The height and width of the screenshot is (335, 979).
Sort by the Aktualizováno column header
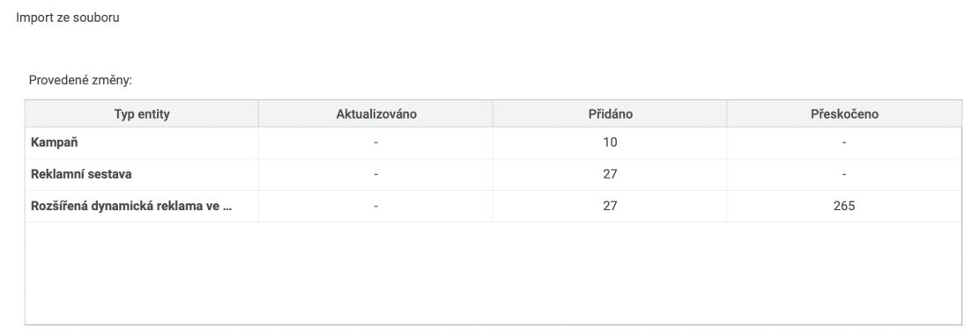pos(376,114)
